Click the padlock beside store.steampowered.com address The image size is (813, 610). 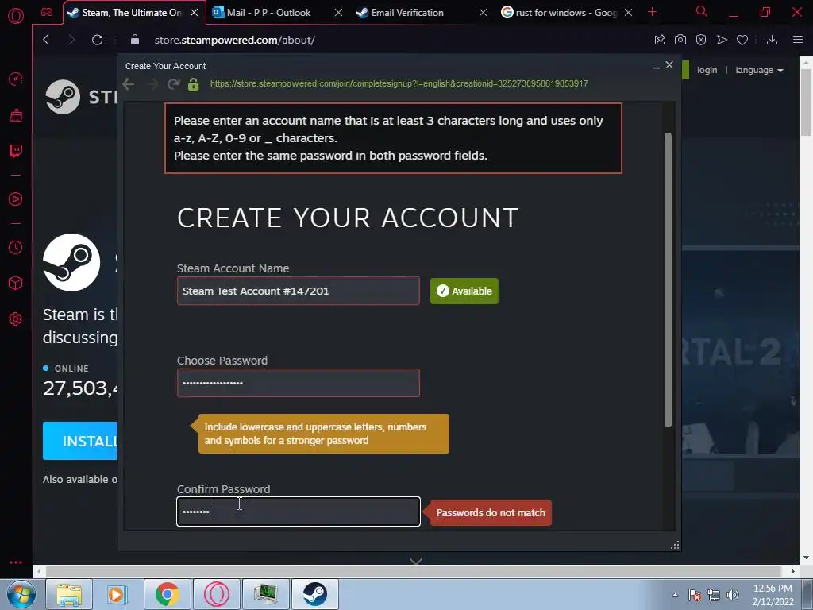[135, 40]
